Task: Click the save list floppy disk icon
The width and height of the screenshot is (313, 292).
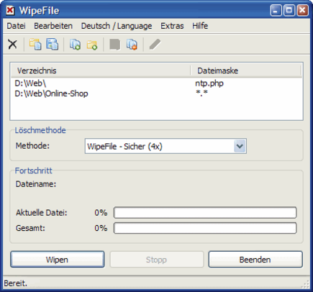Action: click(x=53, y=45)
